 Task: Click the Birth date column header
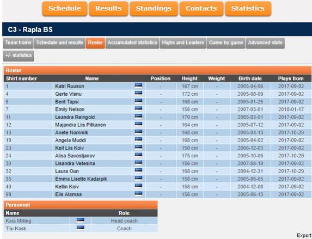tap(250, 78)
